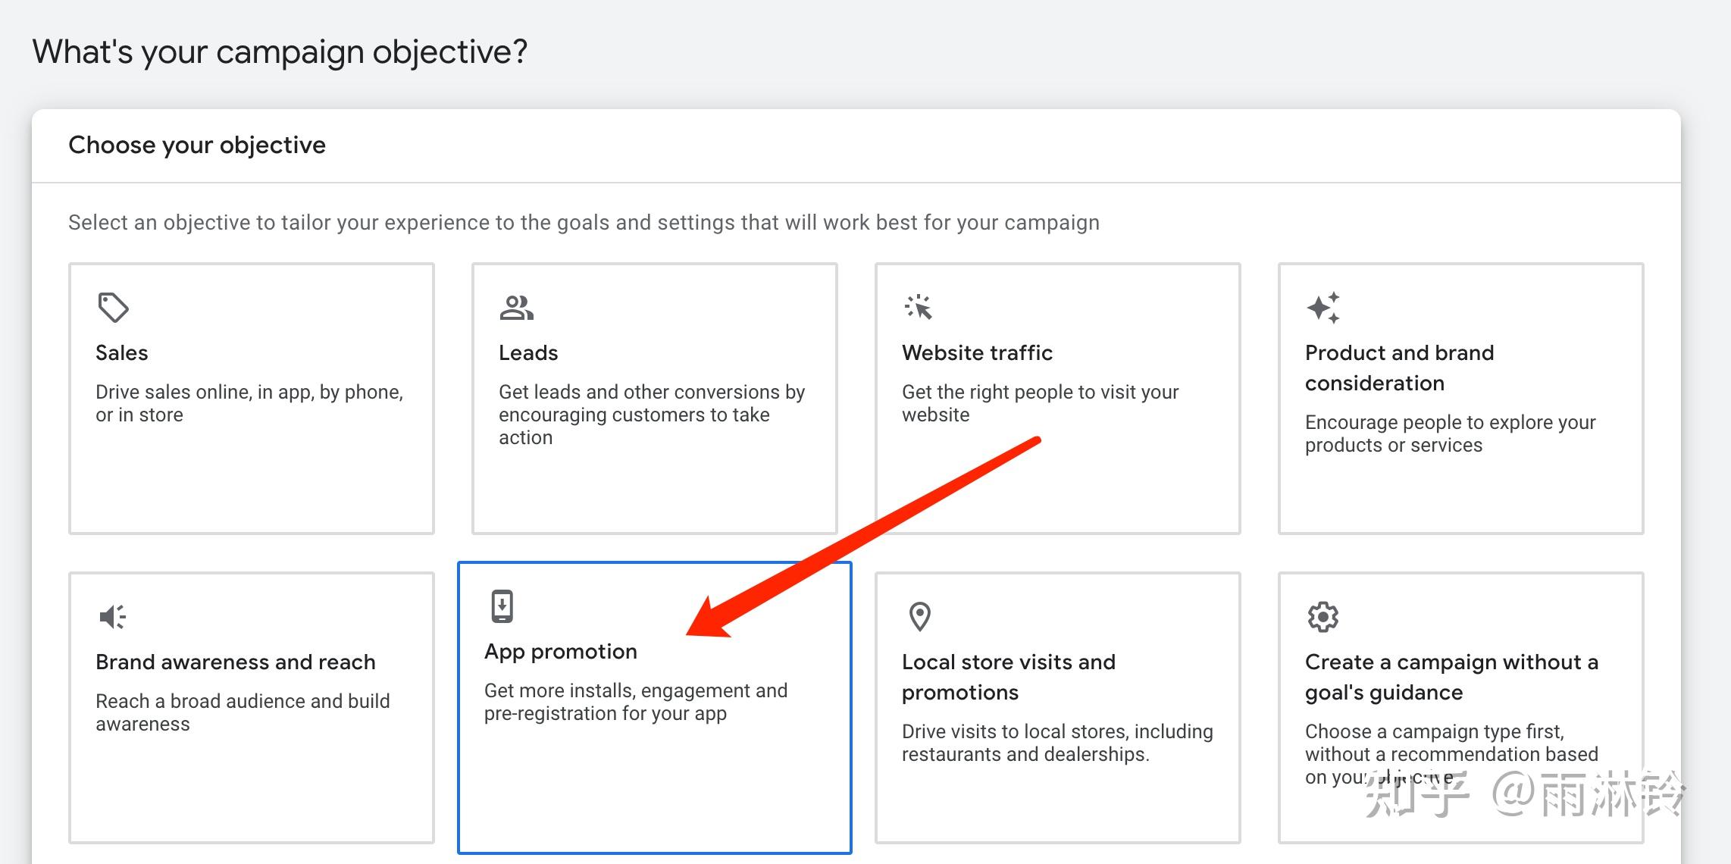Click the Drive visits to local stores description
Image resolution: width=1731 pixels, height=864 pixels.
[x=1056, y=743]
